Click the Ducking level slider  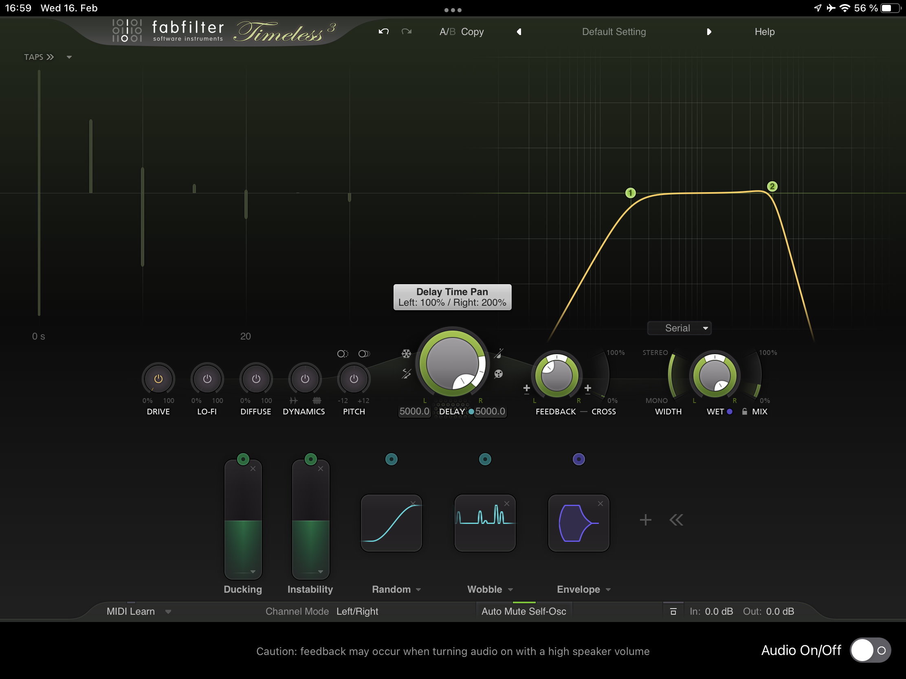point(243,524)
